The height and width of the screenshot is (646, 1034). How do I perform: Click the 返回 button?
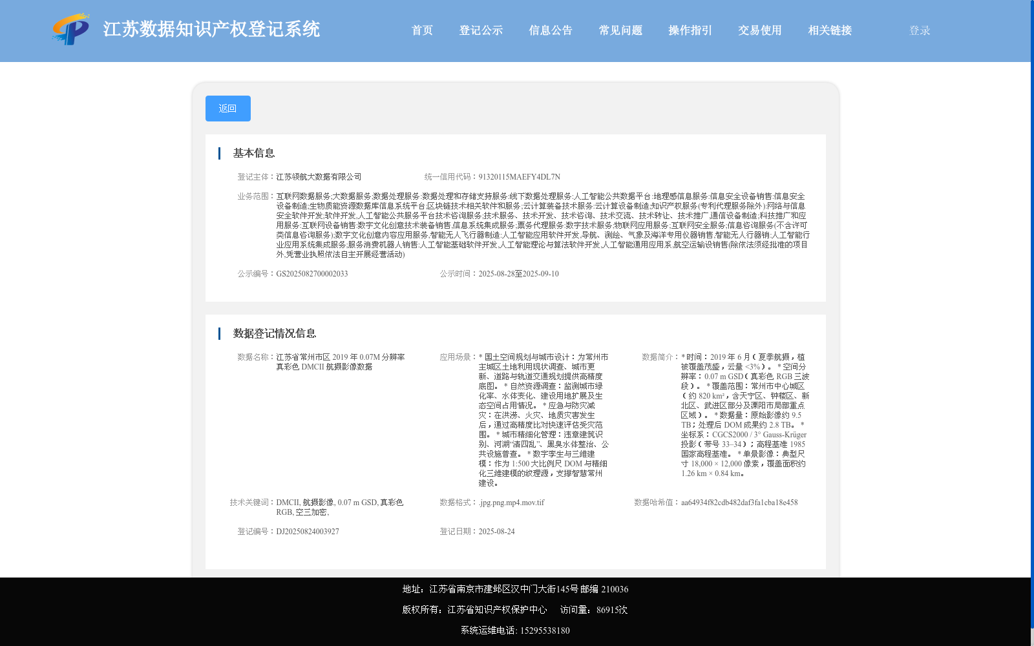228,109
